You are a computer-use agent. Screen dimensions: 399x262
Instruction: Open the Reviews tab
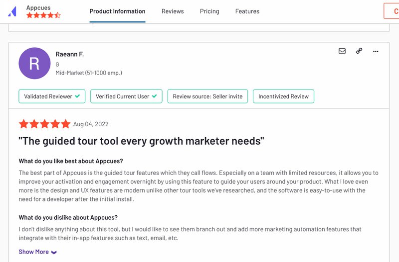tap(173, 11)
